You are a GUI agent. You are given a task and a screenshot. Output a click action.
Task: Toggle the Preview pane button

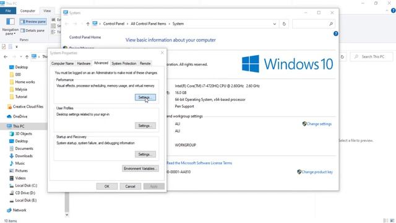(x=33, y=22)
